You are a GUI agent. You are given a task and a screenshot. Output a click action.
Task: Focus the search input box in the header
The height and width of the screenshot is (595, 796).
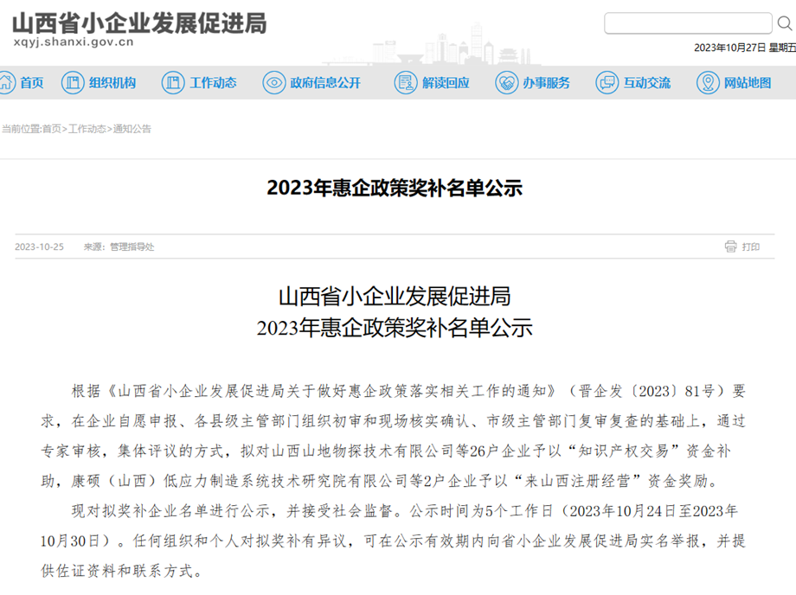click(x=687, y=23)
